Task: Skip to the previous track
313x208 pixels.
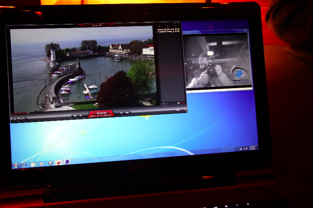Action: (x=75, y=116)
